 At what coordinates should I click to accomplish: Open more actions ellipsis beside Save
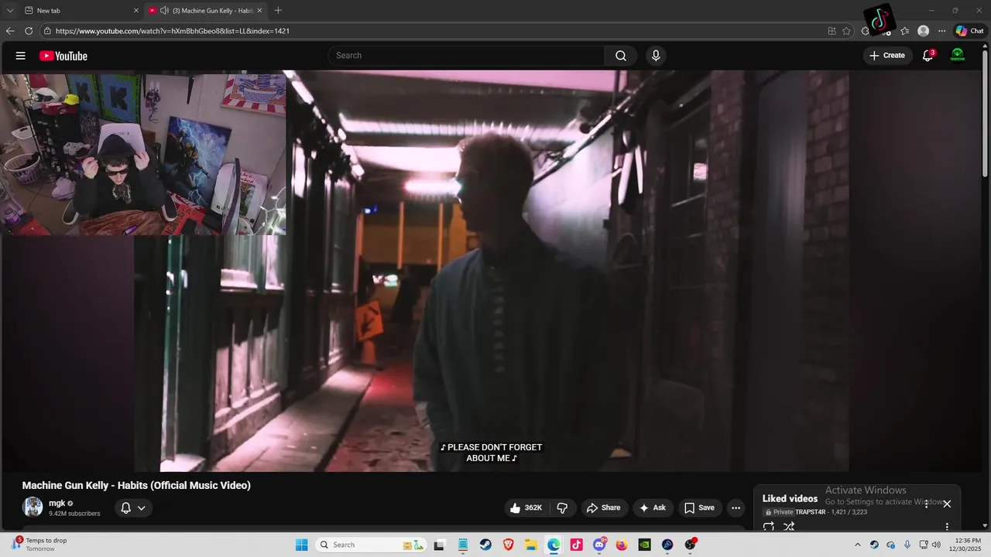pos(736,508)
